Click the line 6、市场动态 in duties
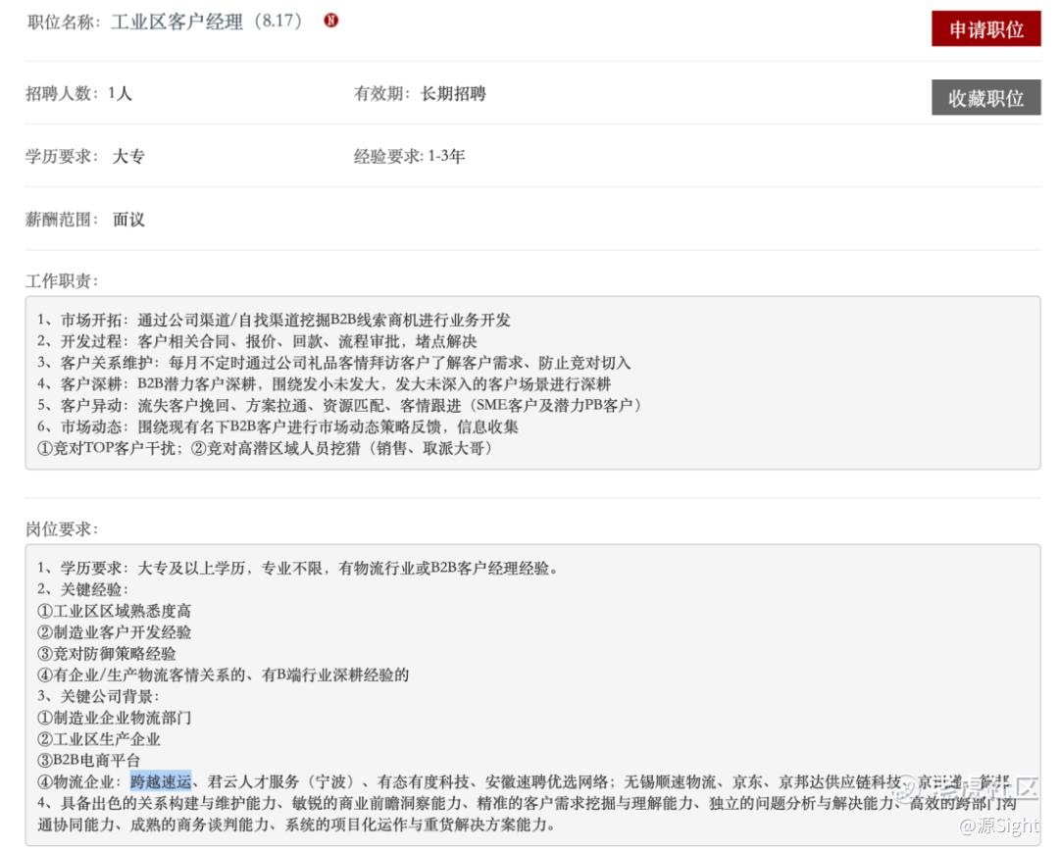 (277, 426)
